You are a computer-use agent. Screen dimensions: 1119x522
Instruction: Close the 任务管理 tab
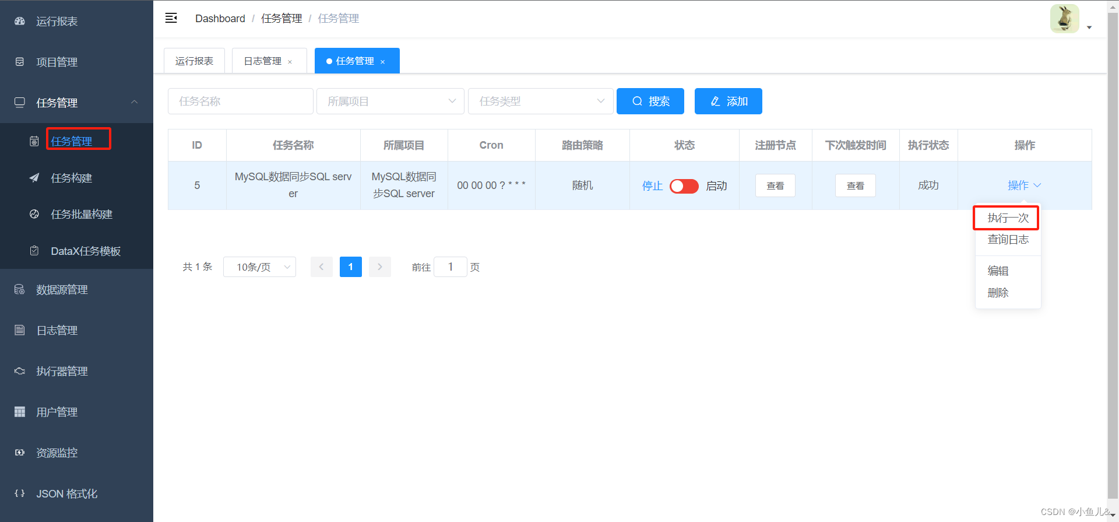tap(382, 62)
